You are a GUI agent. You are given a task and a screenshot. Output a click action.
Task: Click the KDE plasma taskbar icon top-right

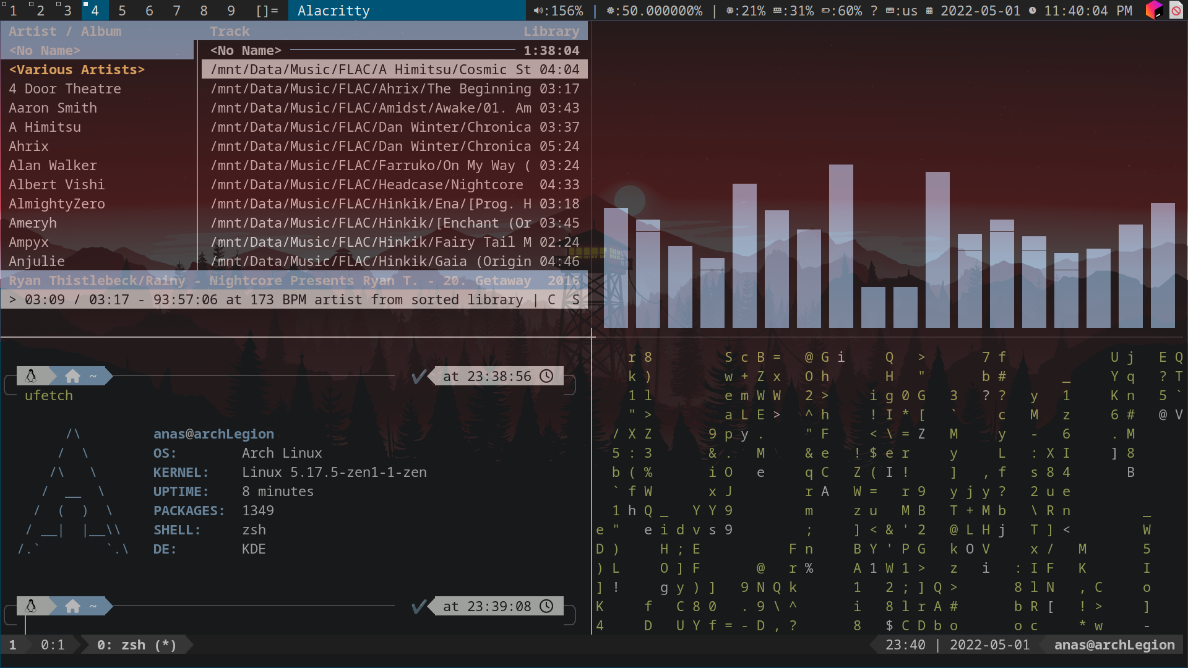point(1154,10)
